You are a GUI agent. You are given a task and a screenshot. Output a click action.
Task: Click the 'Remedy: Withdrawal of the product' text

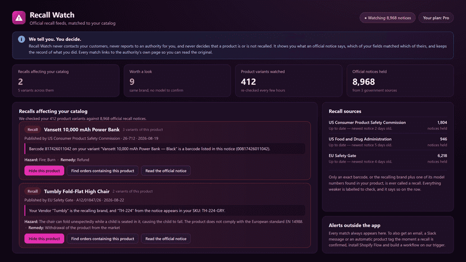click(74, 228)
